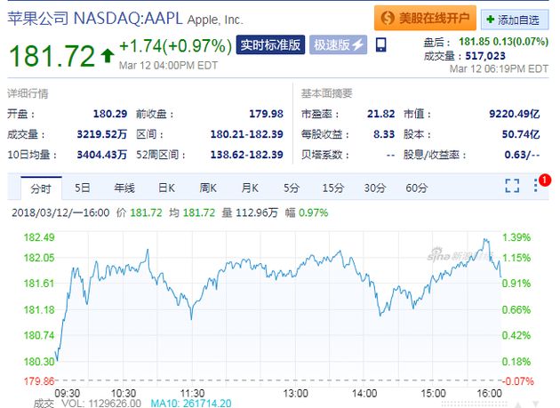Select the 30分 interval tab
Screen dimensions: 560x408
click(375, 188)
